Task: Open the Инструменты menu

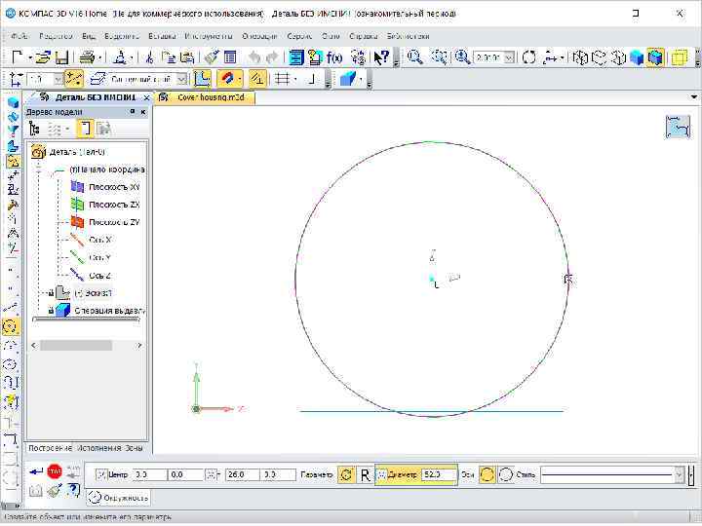Action: point(209,36)
